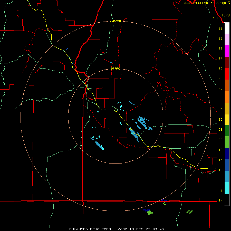Click the 42 legend scale value

[x=220, y=89]
